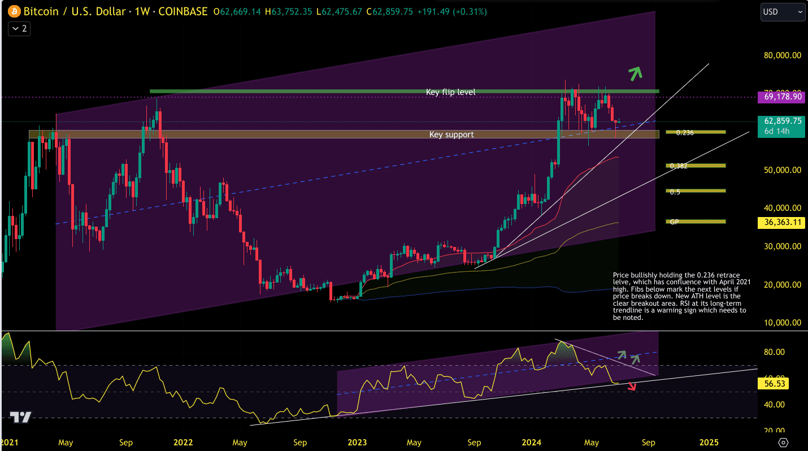Click the O62,669.14 open price value
The height and width of the screenshot is (451, 808).
pos(237,11)
